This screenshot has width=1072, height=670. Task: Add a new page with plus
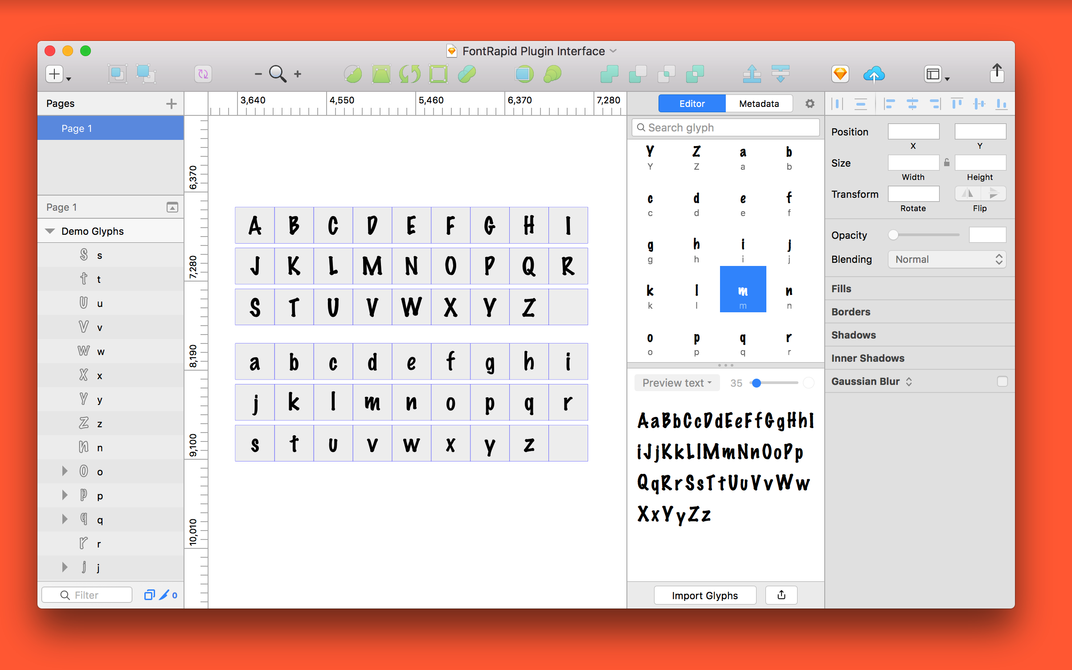[171, 104]
